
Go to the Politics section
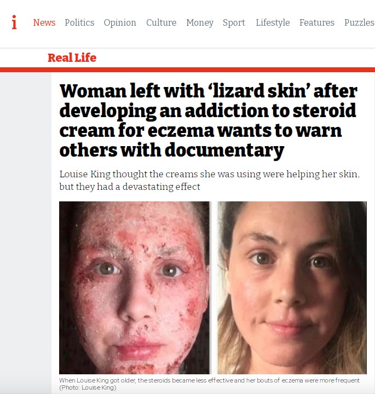click(79, 22)
